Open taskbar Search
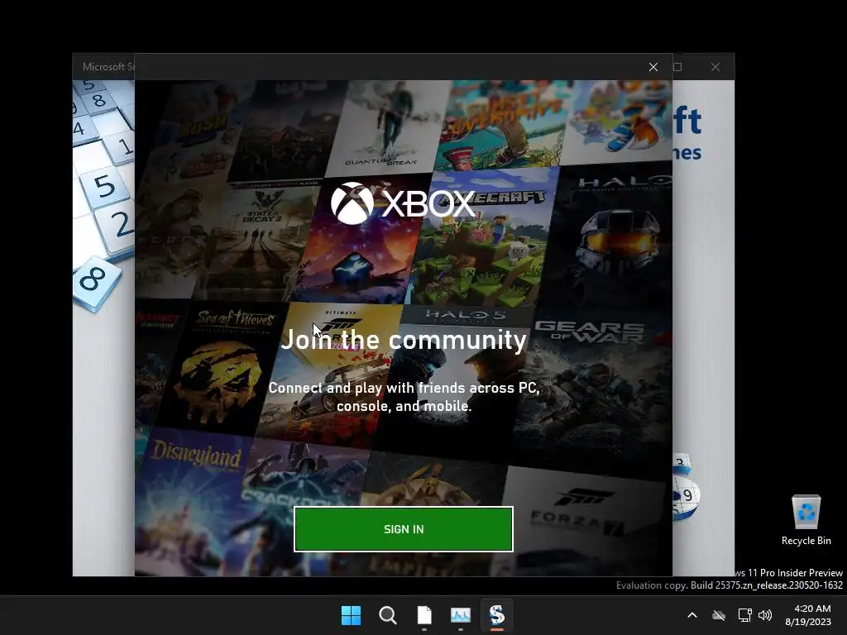This screenshot has width=847, height=635. [x=387, y=615]
